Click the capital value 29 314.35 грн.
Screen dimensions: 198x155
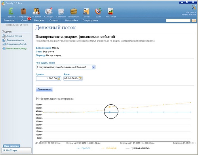[10, 150]
